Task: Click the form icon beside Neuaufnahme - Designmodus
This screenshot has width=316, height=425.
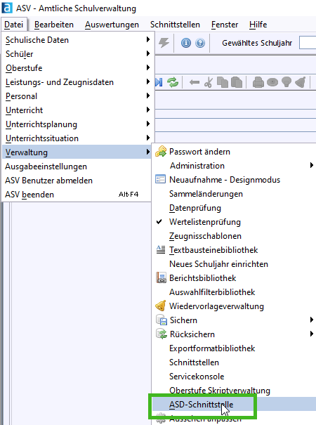Action: 160,179
